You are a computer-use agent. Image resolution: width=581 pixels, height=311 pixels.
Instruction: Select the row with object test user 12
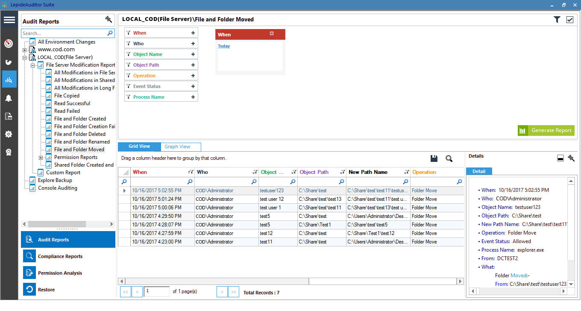click(290, 199)
